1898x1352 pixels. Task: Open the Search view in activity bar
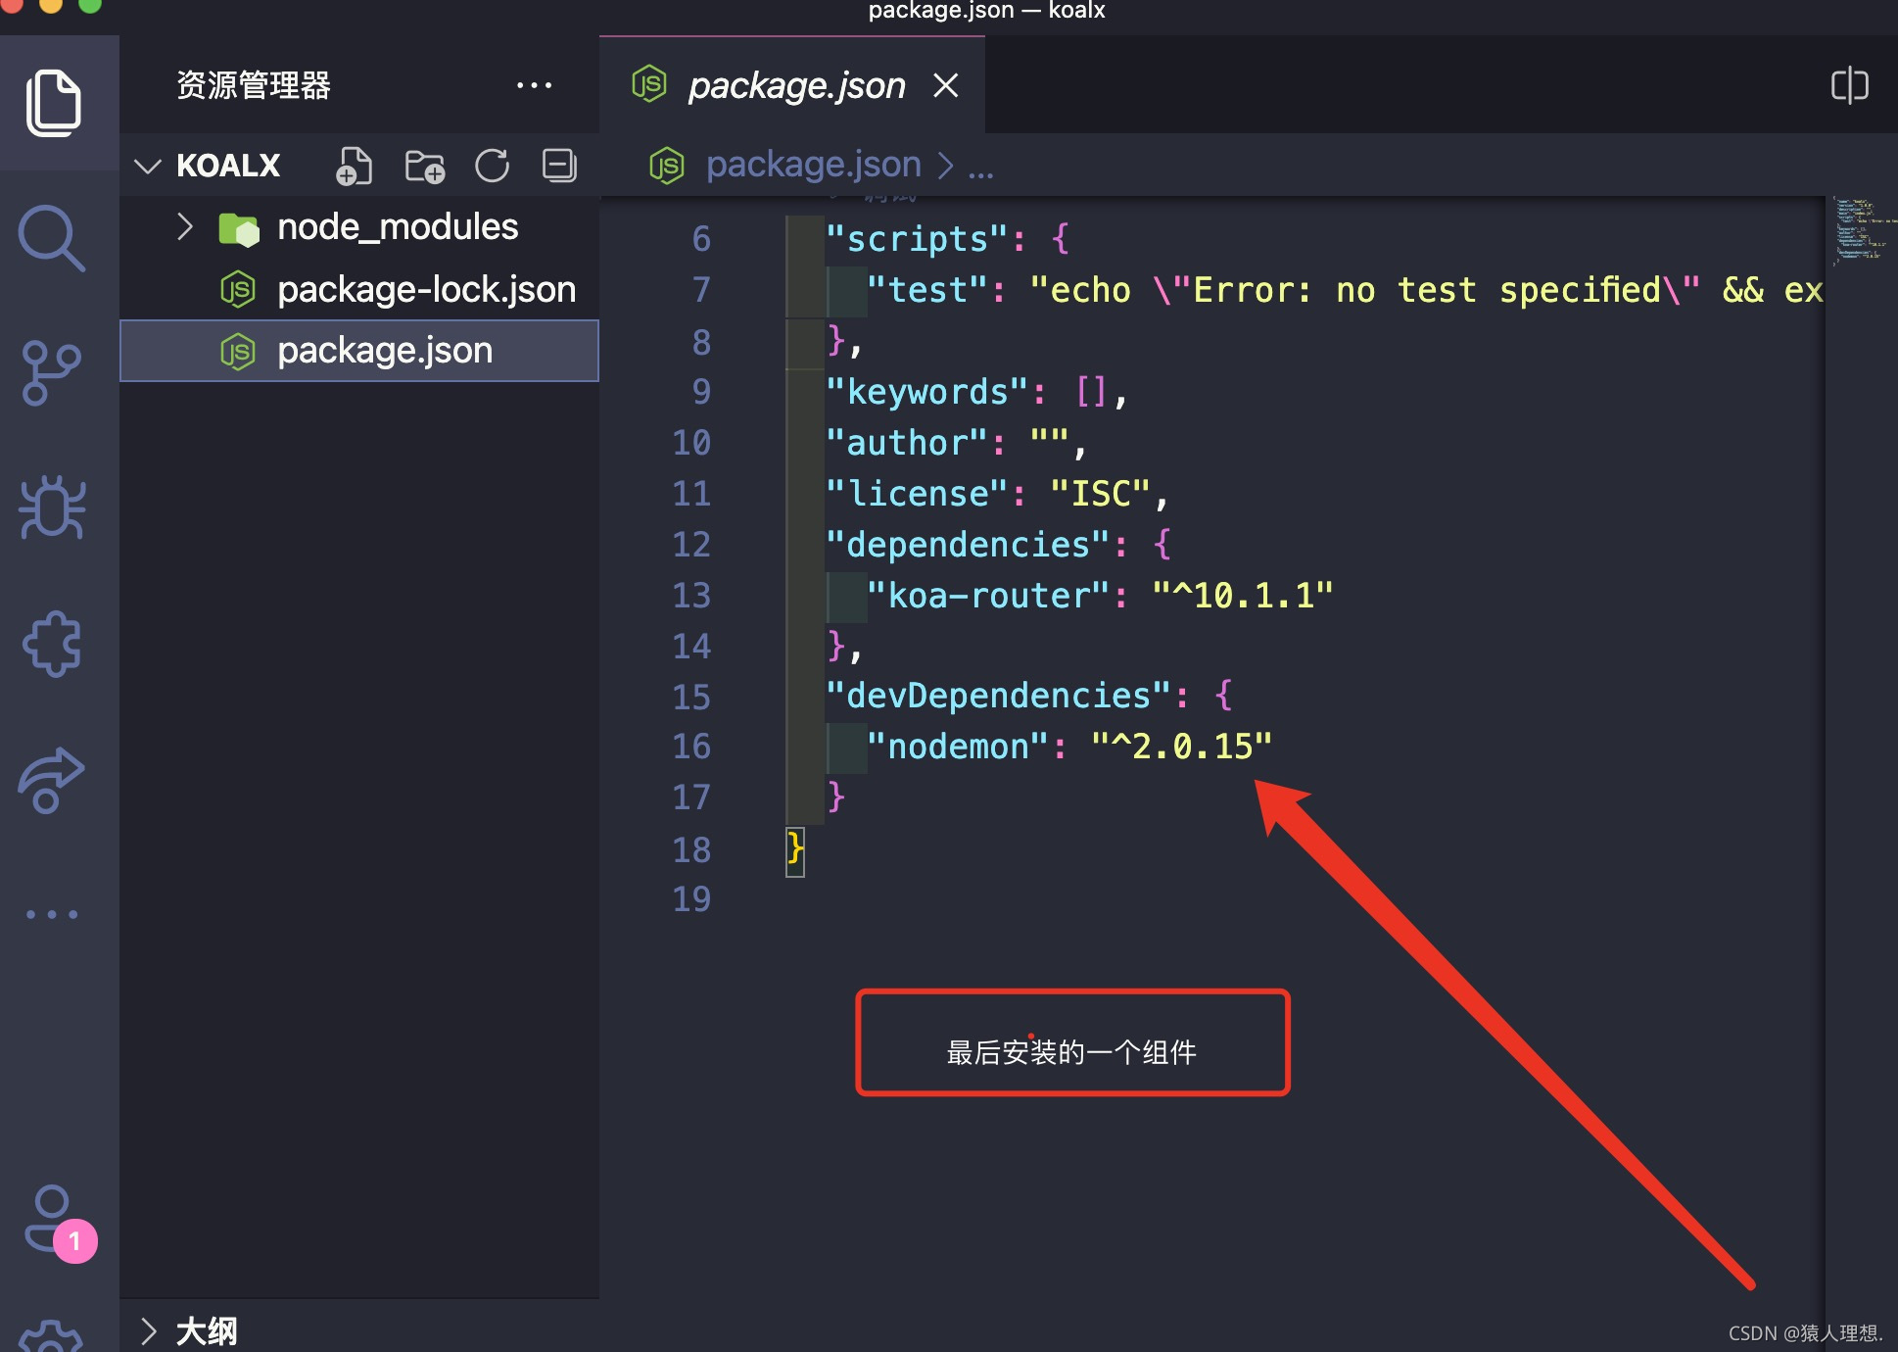[52, 237]
